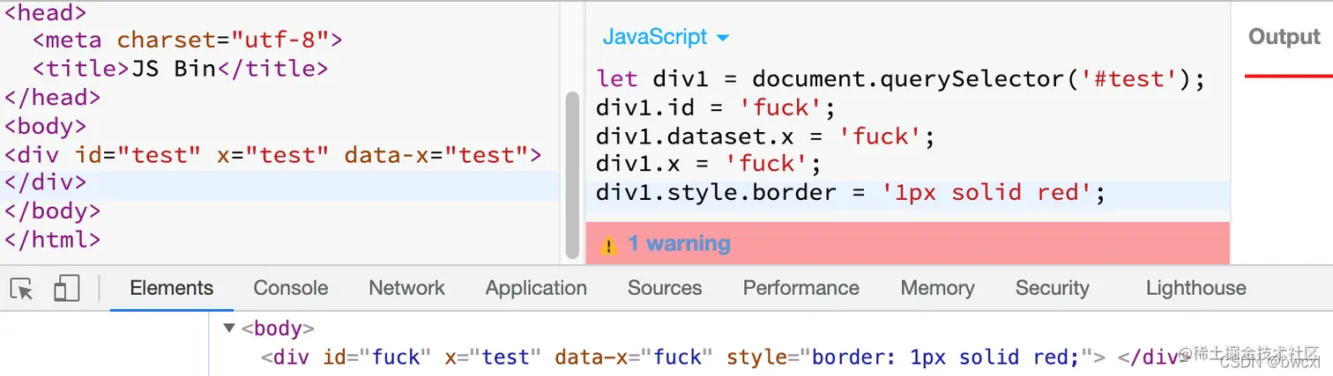Viewport: 1333px width, 376px height.
Task: Click the div1.id assignment line
Action: tap(715, 107)
